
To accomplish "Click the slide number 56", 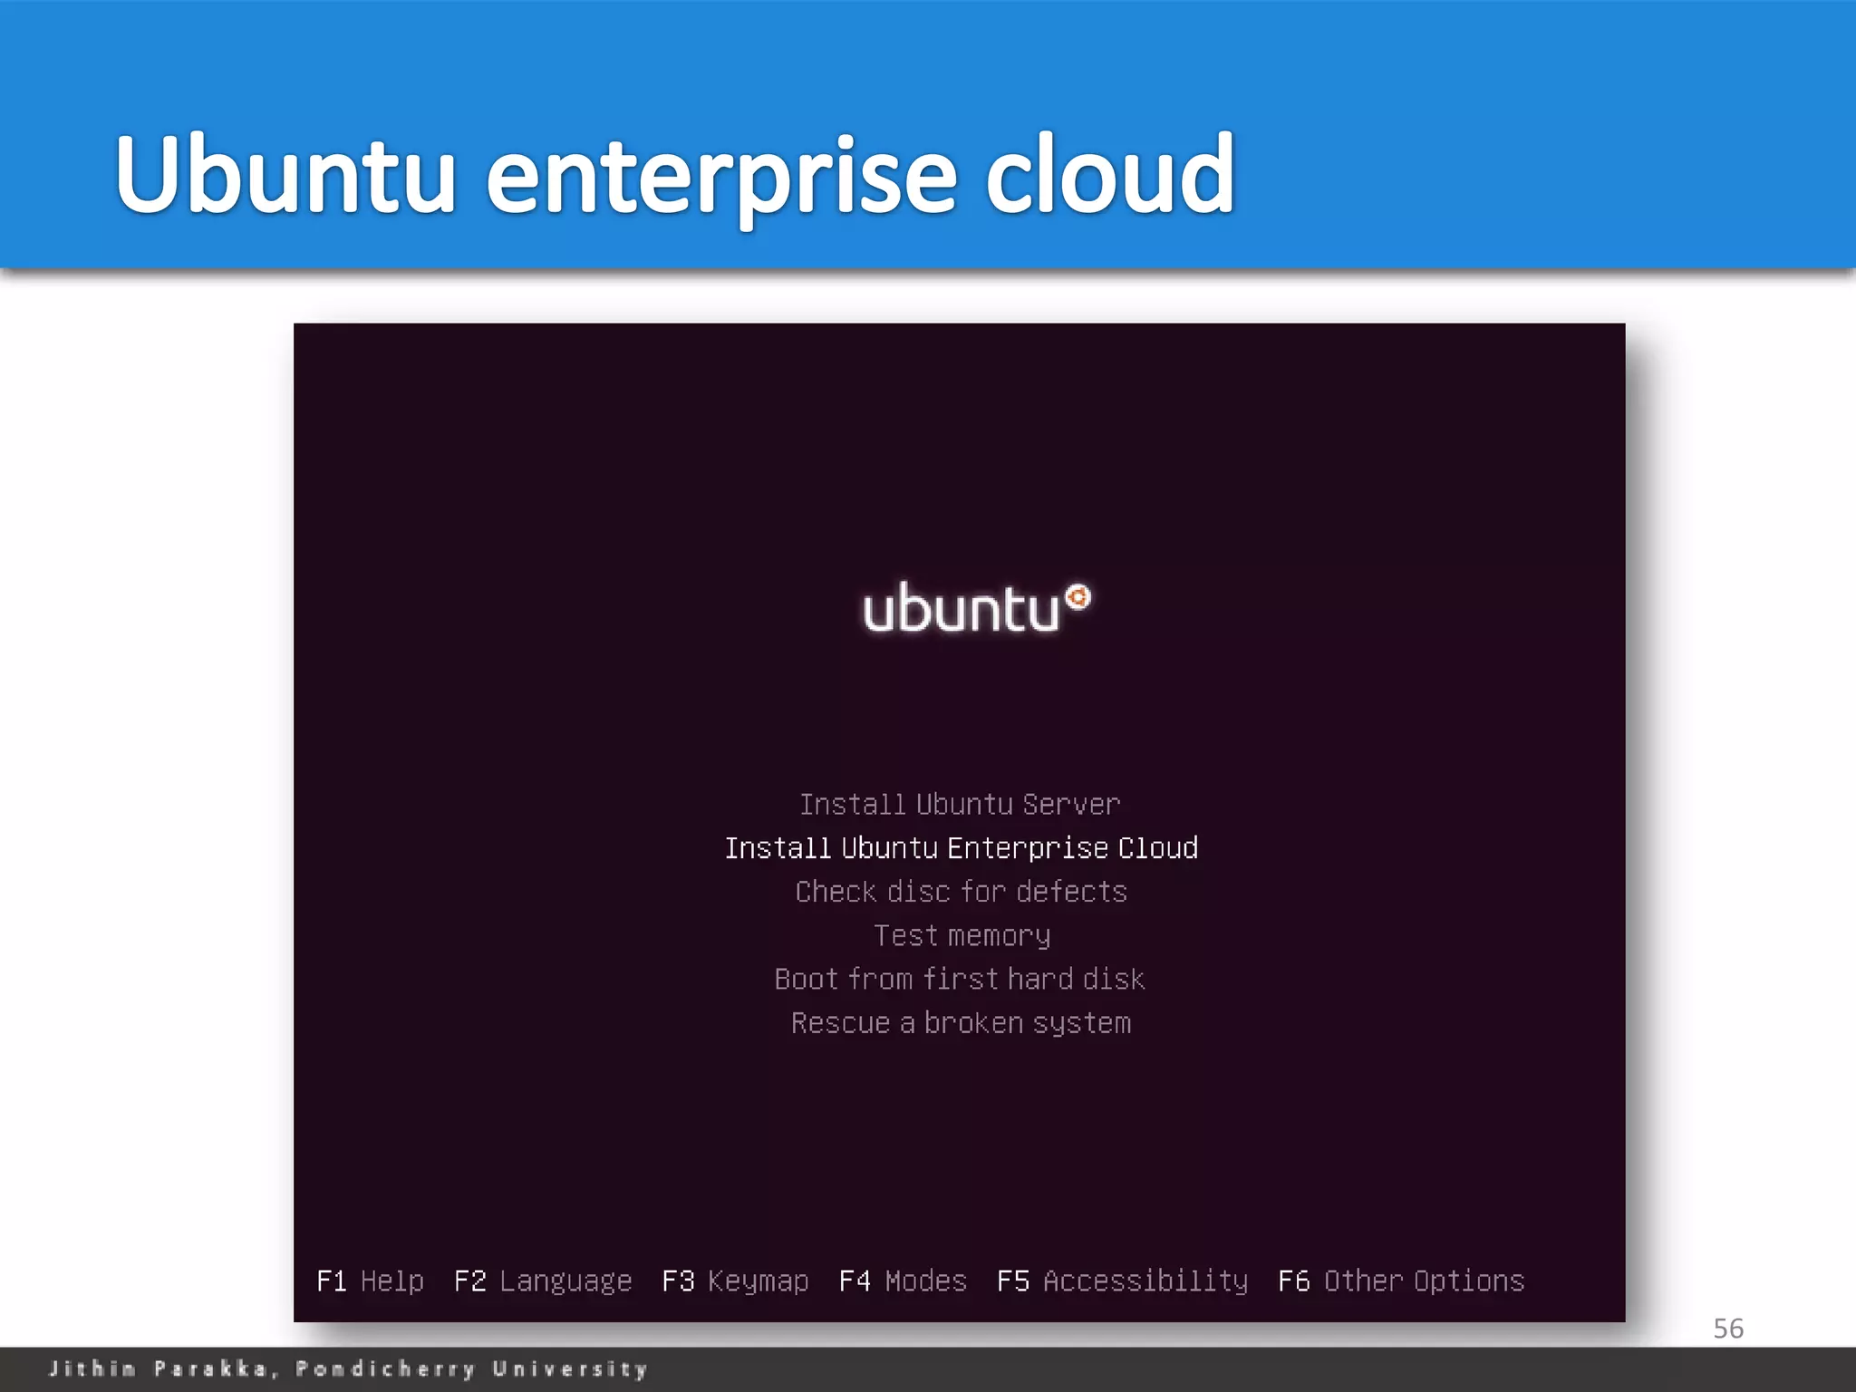I will pyautogui.click(x=1727, y=1329).
